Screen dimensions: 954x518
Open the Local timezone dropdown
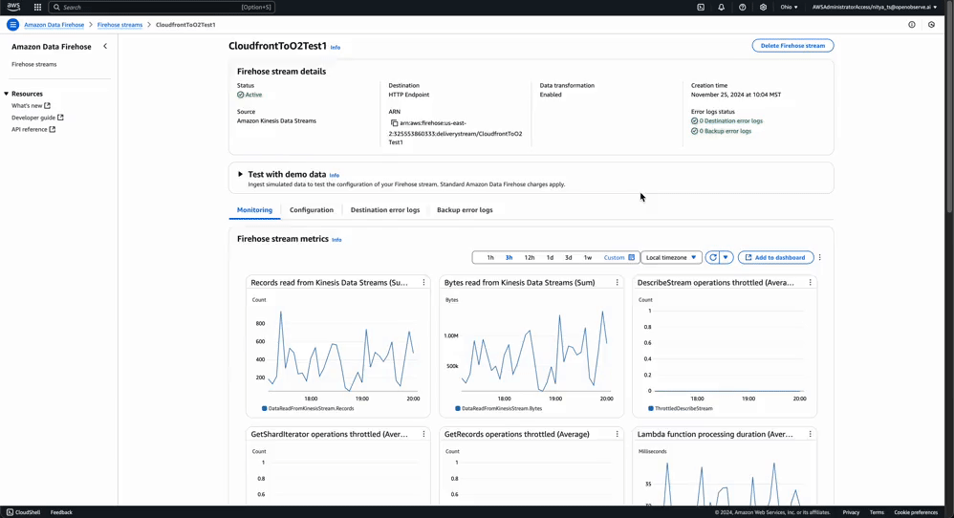click(x=671, y=258)
